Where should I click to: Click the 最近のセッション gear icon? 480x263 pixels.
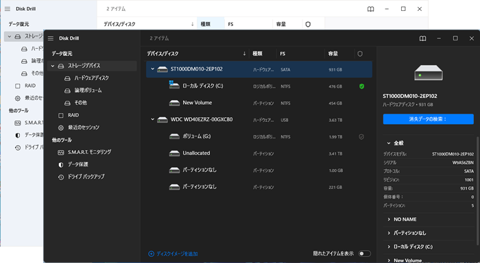click(61, 128)
